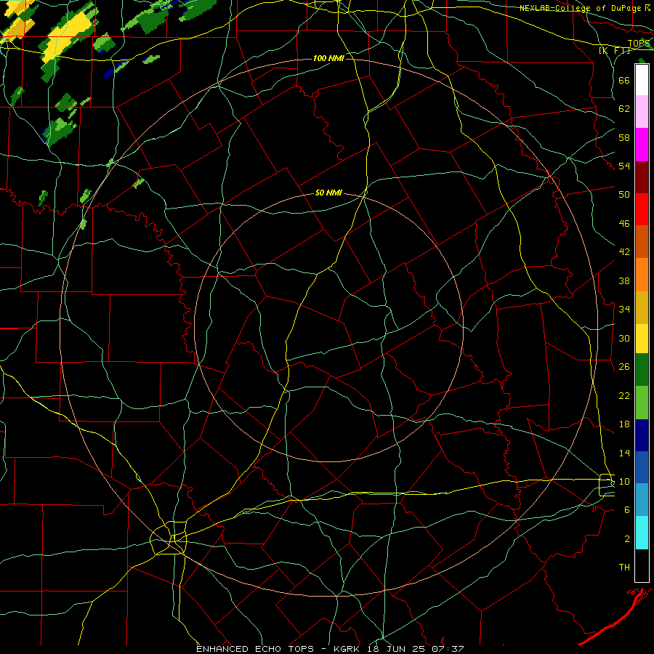The image size is (654, 654).
Task: Click the legend value 42
Action: (624, 252)
